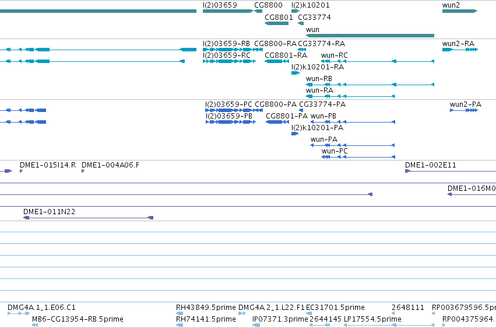Select the EC31701.5prime EST
The width and height of the screenshot is (496, 328).
tap(308, 314)
